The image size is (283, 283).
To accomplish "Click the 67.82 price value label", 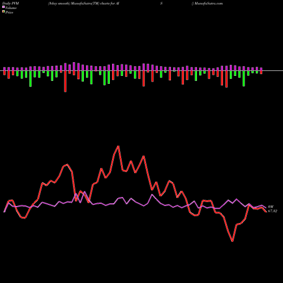I will pos(273,211).
